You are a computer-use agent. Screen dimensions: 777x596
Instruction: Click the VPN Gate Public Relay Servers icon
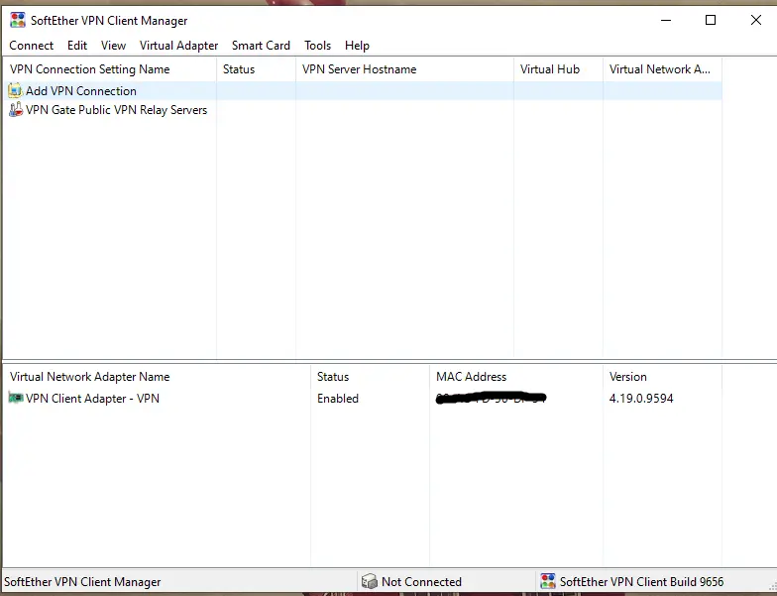pyautogui.click(x=16, y=109)
